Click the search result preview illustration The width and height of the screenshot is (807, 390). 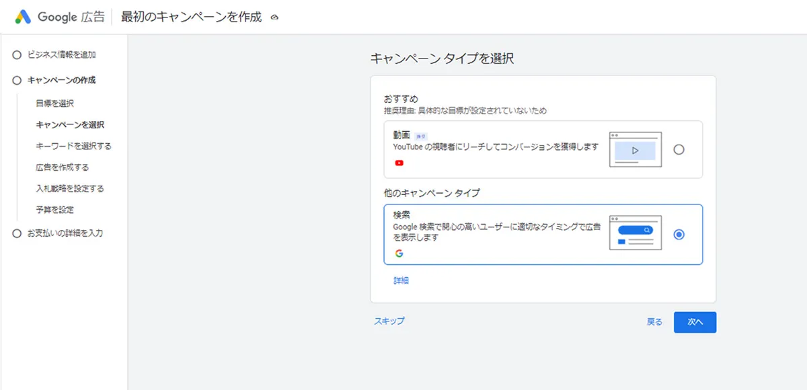pyautogui.click(x=634, y=235)
